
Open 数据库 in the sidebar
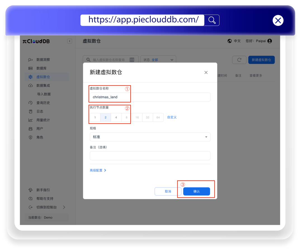(41, 68)
